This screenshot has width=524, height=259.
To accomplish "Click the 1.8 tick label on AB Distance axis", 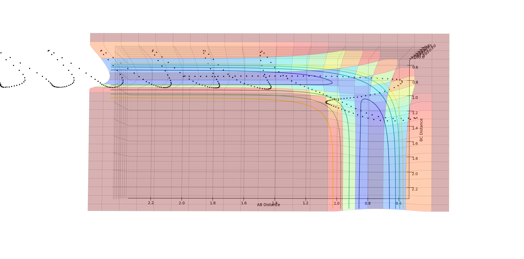I will 213,203.
